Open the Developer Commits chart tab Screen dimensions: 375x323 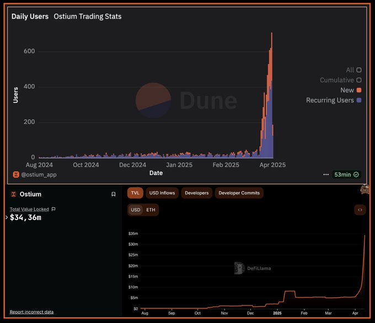click(x=239, y=193)
